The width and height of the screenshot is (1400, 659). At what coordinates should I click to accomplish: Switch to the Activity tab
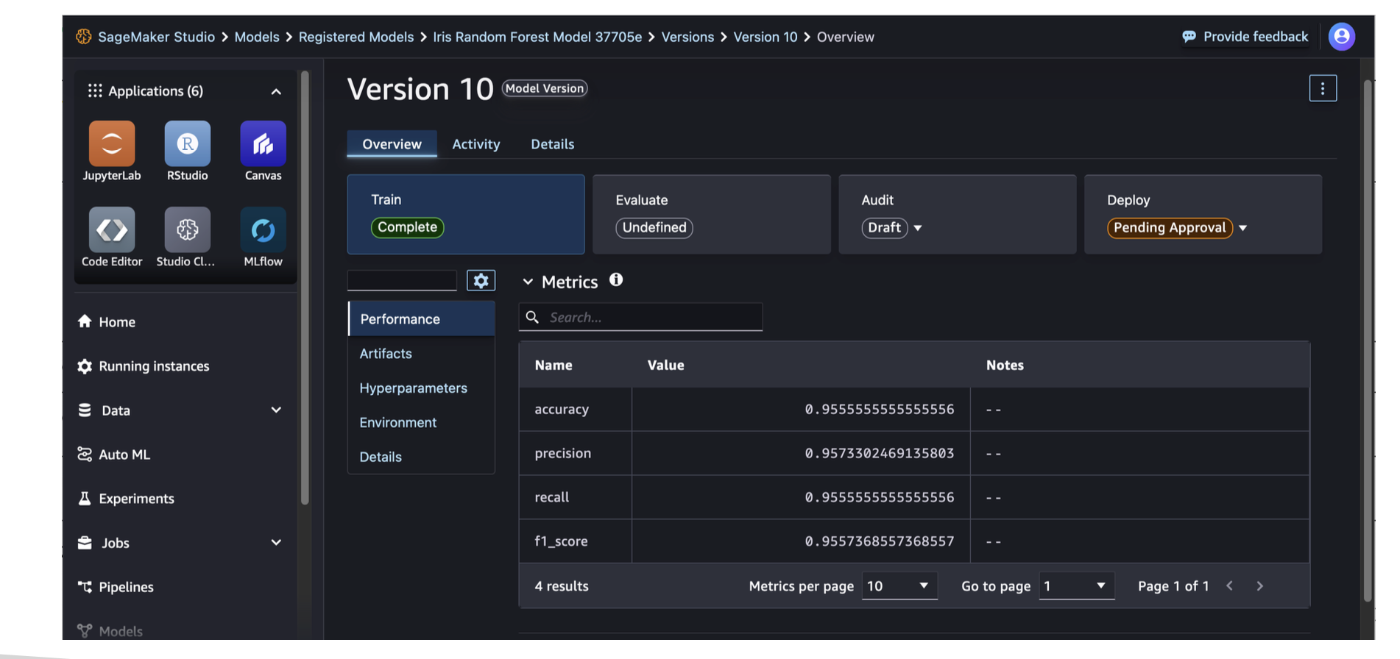tap(475, 144)
